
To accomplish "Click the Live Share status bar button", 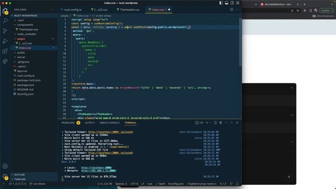I will [x=37, y=184].
